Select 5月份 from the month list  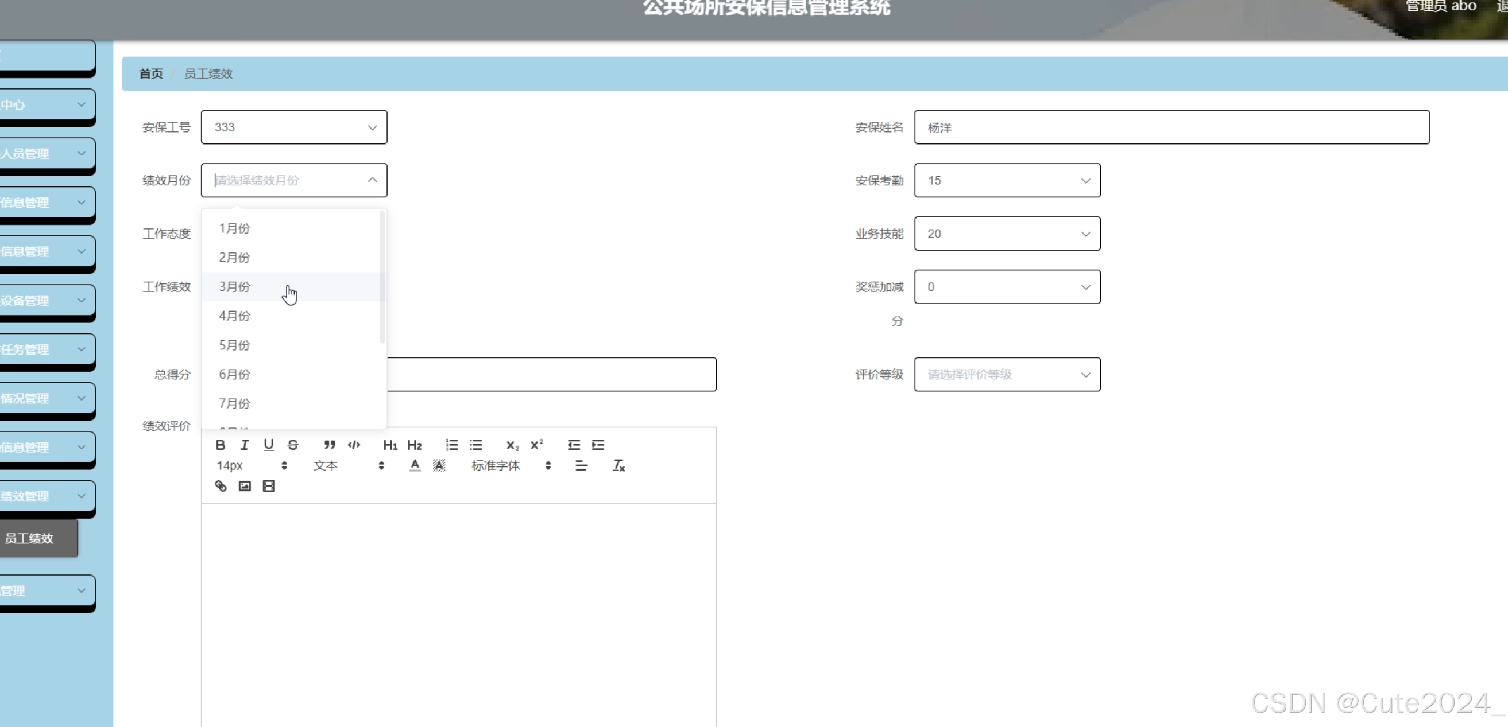(292, 345)
